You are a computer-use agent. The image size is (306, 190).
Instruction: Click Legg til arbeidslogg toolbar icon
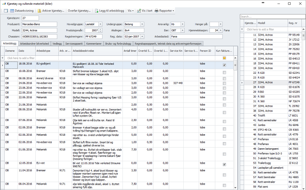point(96,11)
